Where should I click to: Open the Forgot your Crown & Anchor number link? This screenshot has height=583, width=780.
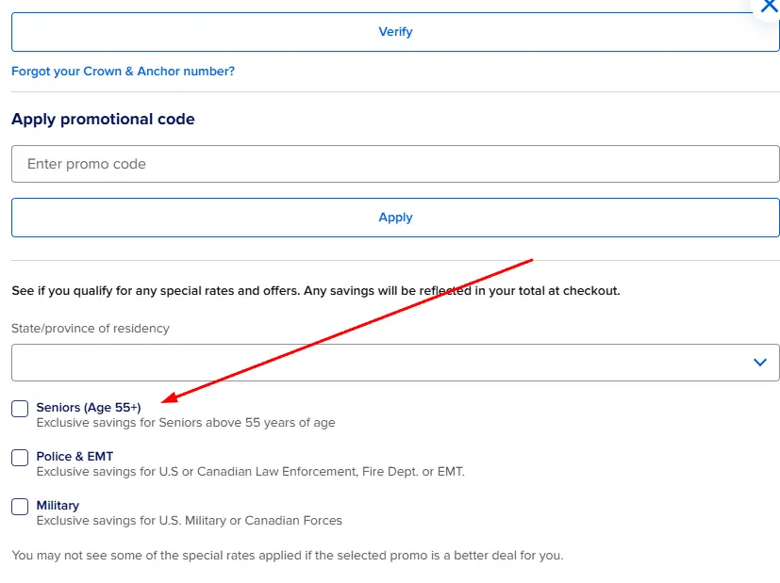[x=123, y=72]
